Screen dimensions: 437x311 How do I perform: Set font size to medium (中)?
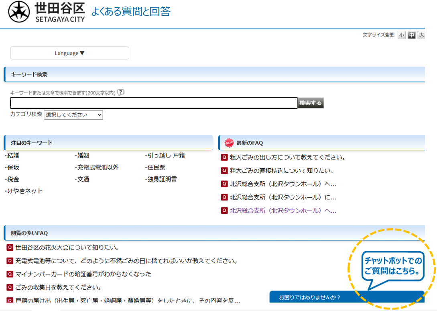[x=411, y=35]
